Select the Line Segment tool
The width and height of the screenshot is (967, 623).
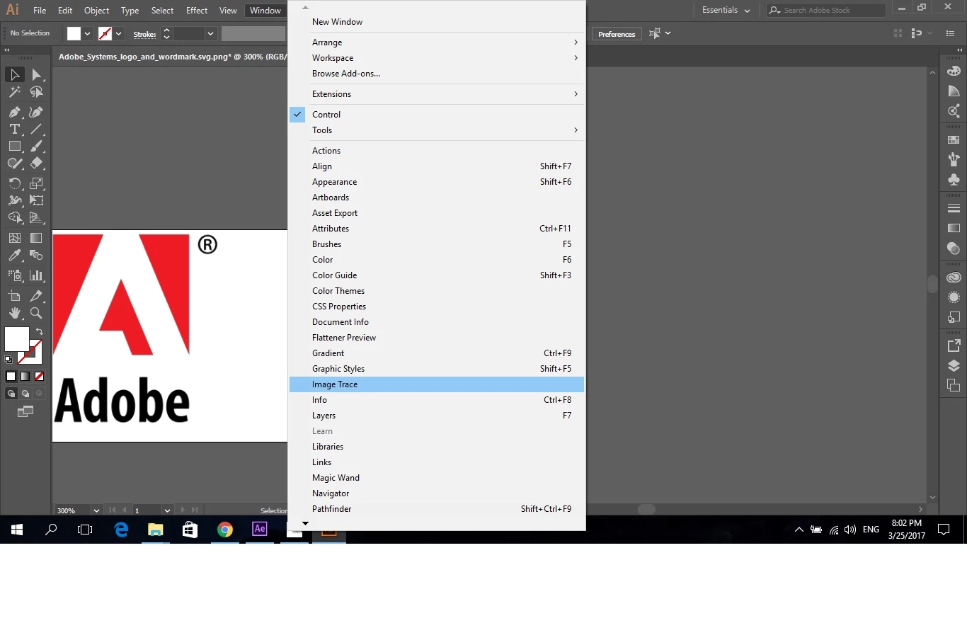click(x=36, y=129)
